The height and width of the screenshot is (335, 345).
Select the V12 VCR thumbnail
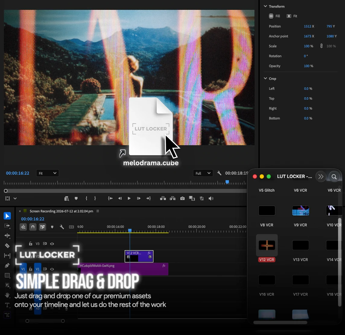[x=267, y=245]
